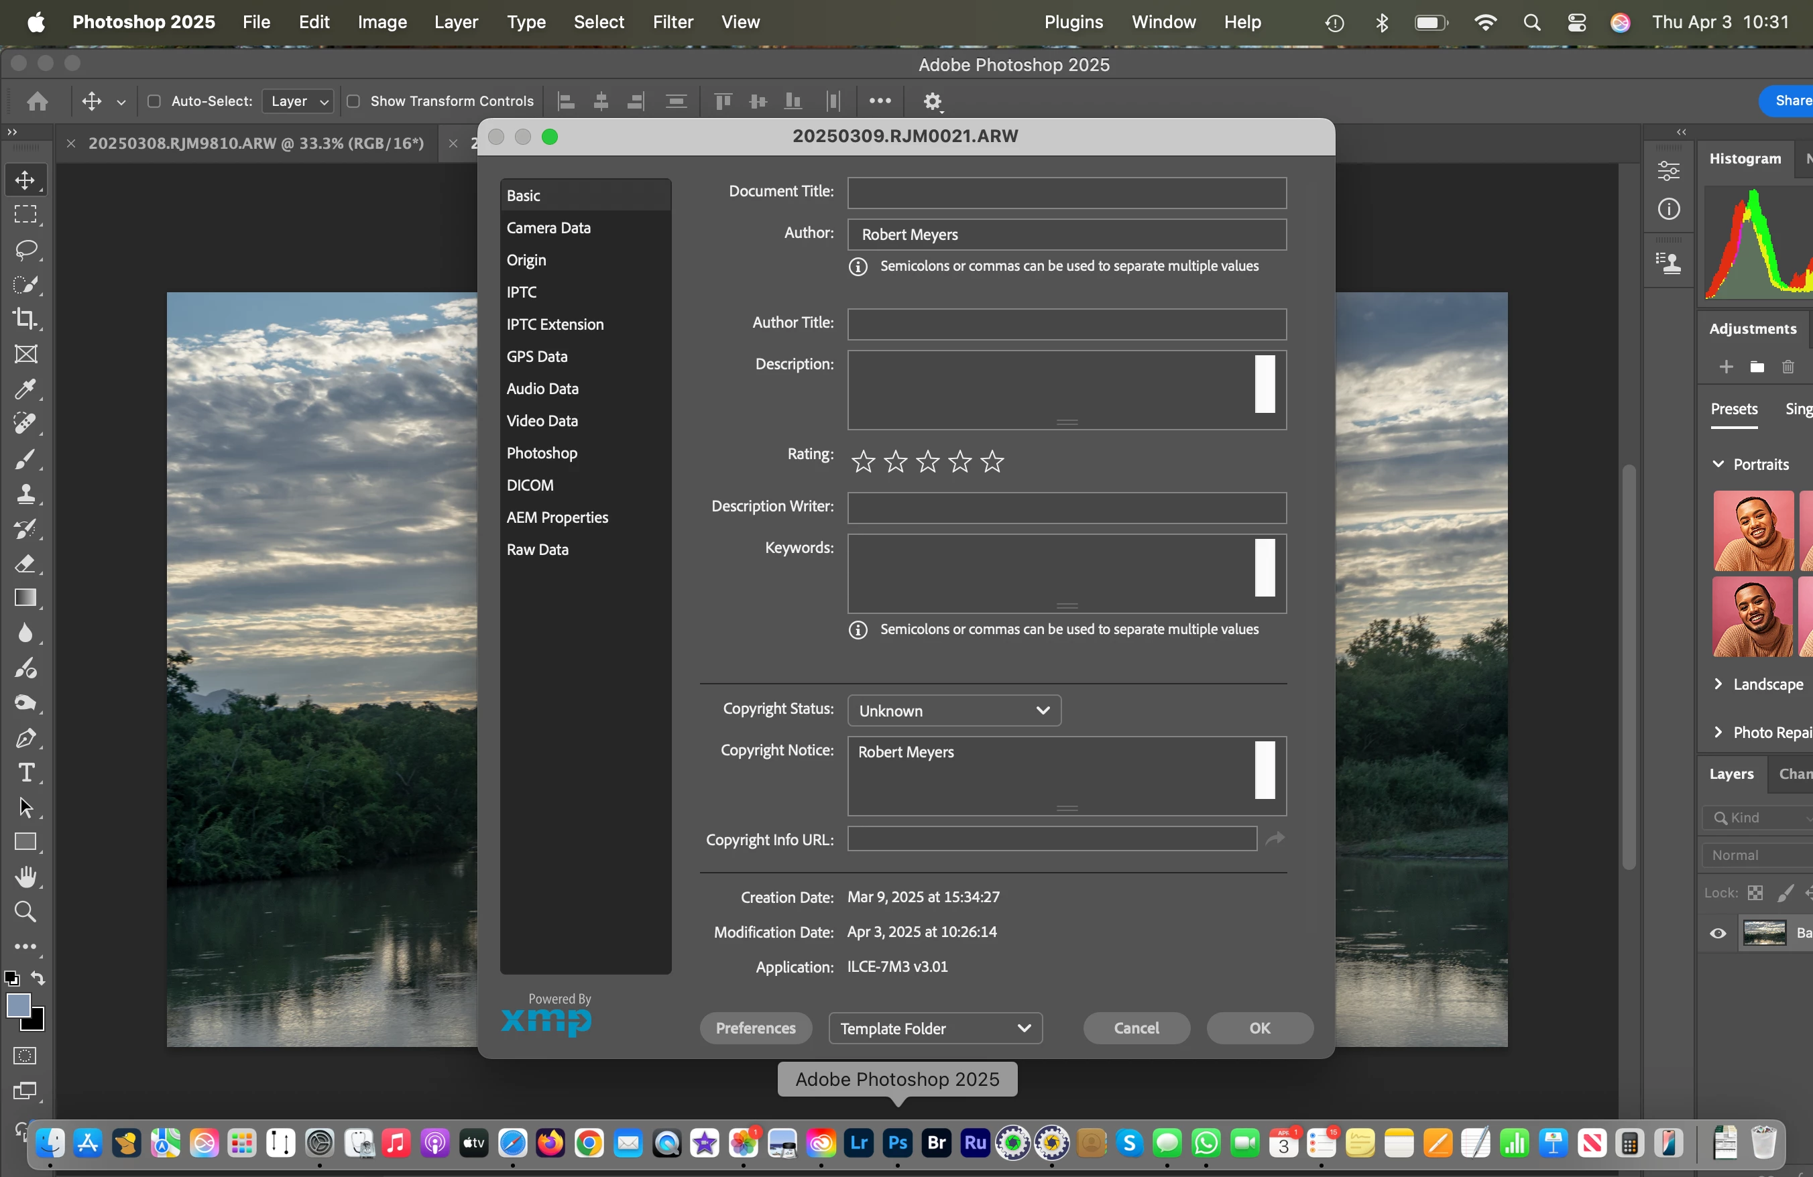Select the Eyedropper tool

point(25,389)
